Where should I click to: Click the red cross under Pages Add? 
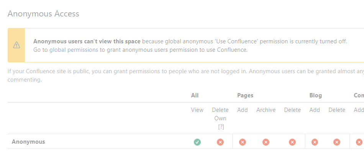tap(243, 142)
